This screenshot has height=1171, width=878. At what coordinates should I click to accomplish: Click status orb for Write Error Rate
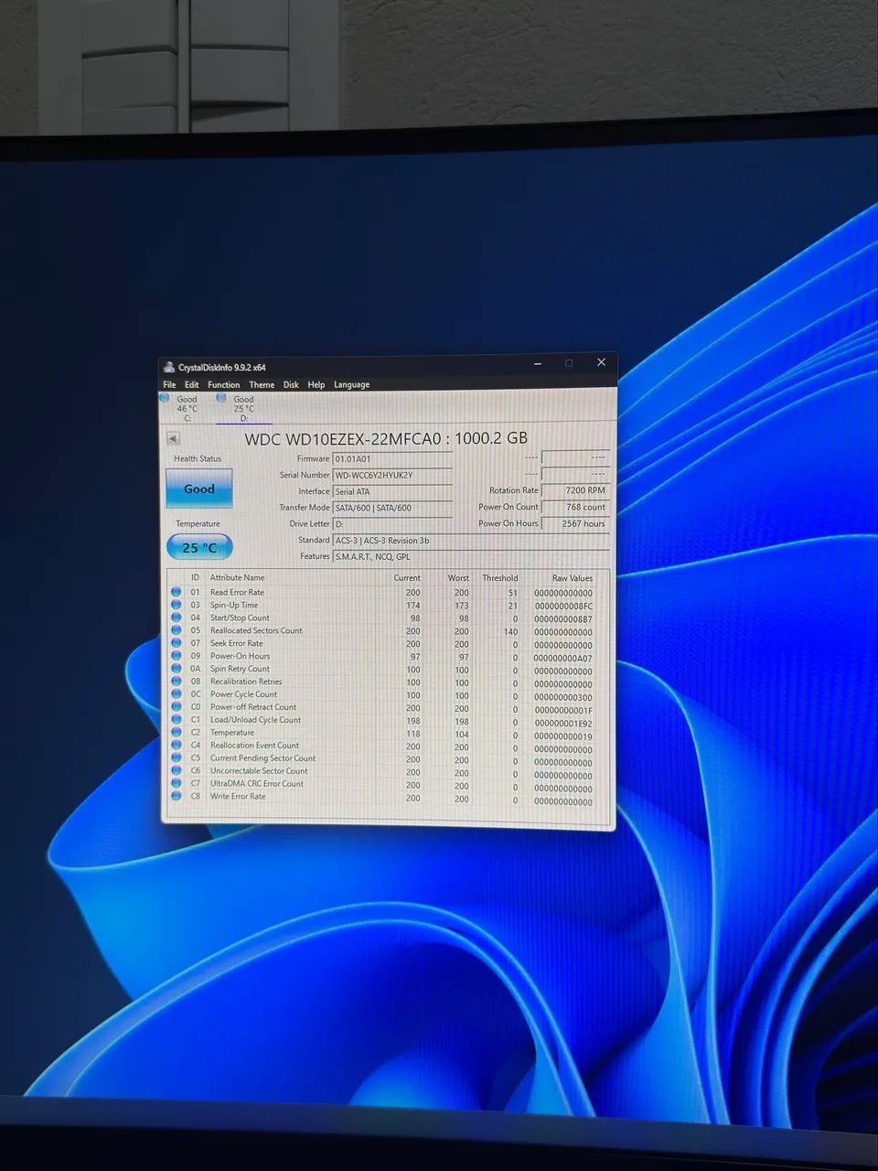(176, 797)
